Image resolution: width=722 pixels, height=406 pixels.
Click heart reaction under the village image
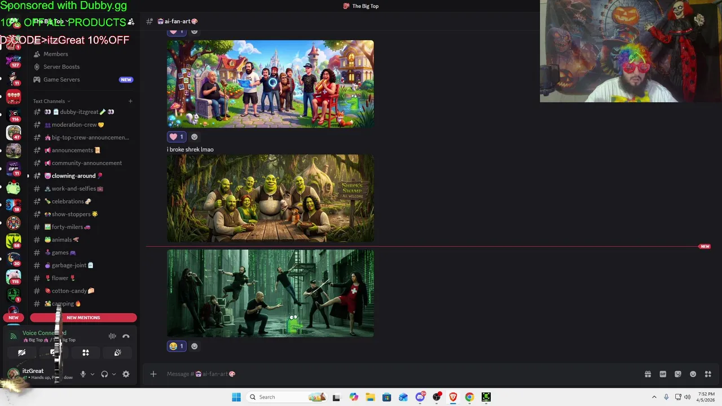coord(177,136)
